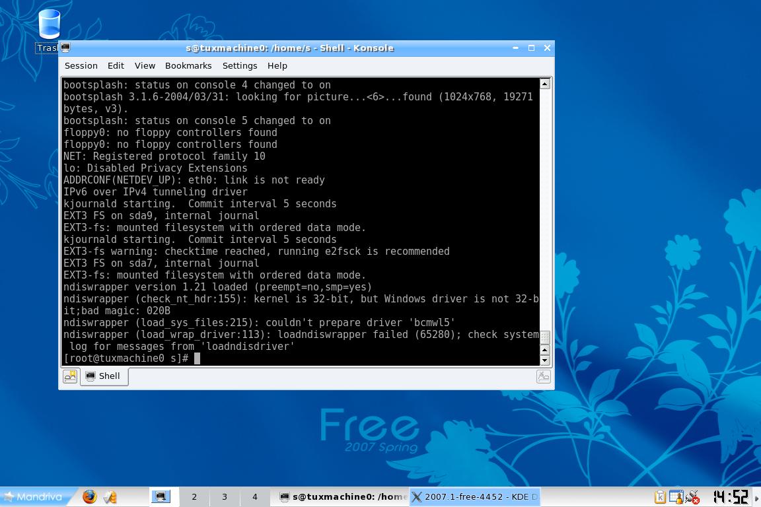
Task: Minimize the Konsole window
Action: (x=515, y=48)
